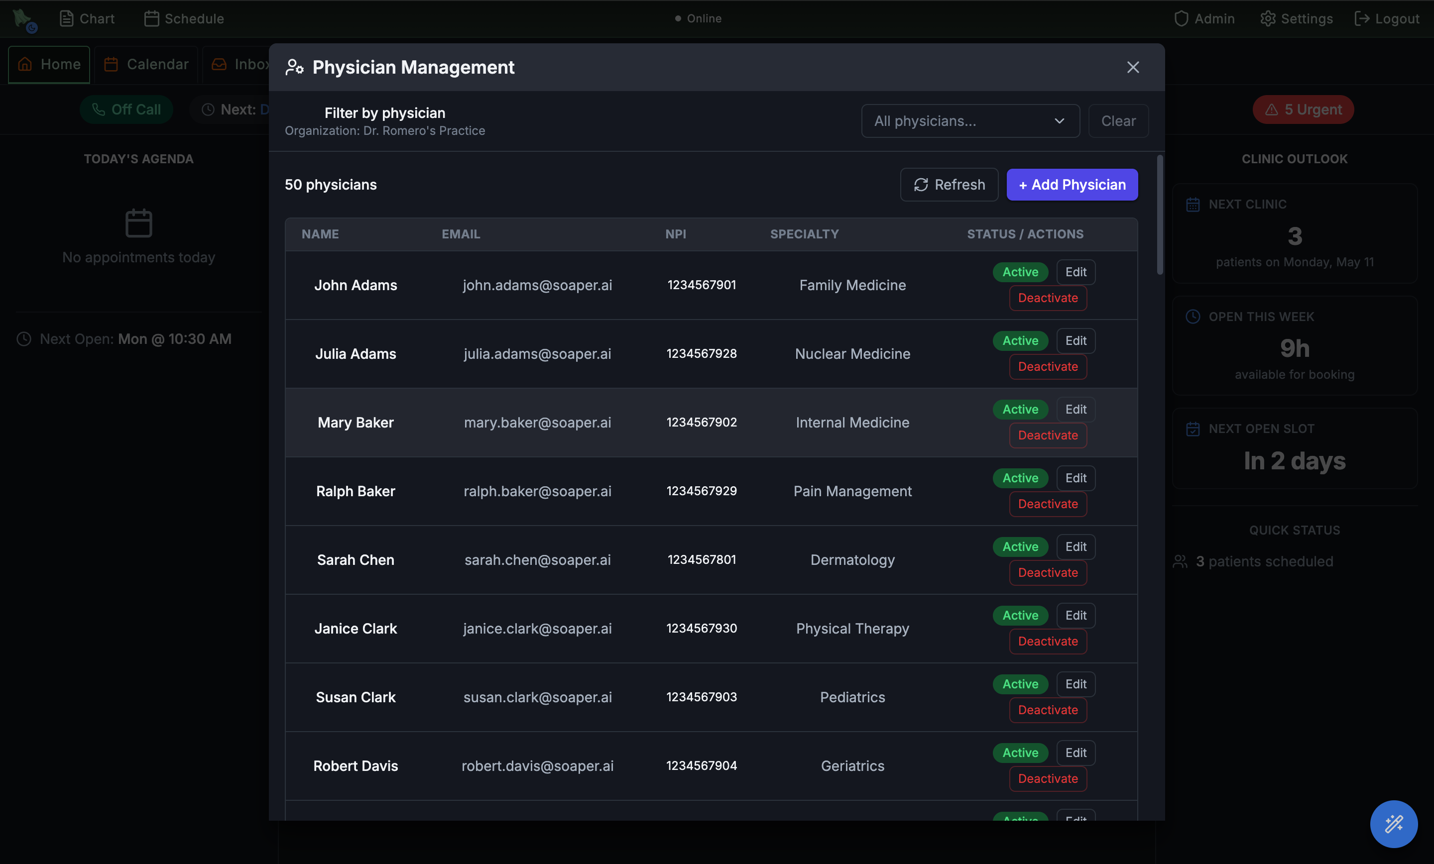Click Active badge for Robert Davis

click(x=1020, y=753)
